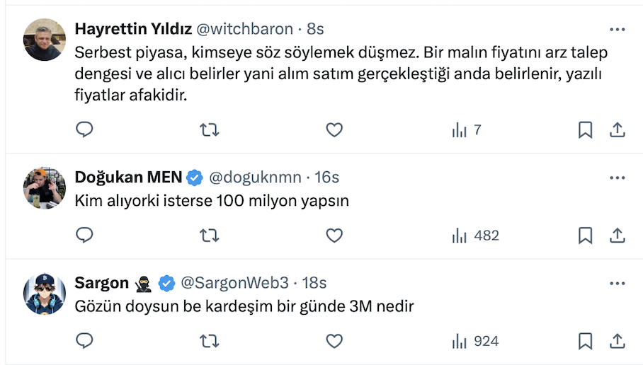The width and height of the screenshot is (643, 365).
Task: Open more menu on Doğukan MEN's tweet
Action: (x=617, y=177)
